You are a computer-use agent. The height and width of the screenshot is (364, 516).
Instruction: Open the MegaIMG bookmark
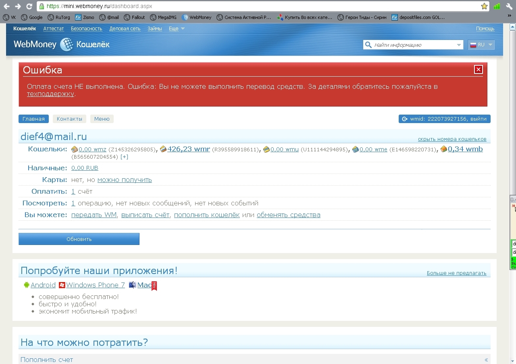(x=164, y=17)
